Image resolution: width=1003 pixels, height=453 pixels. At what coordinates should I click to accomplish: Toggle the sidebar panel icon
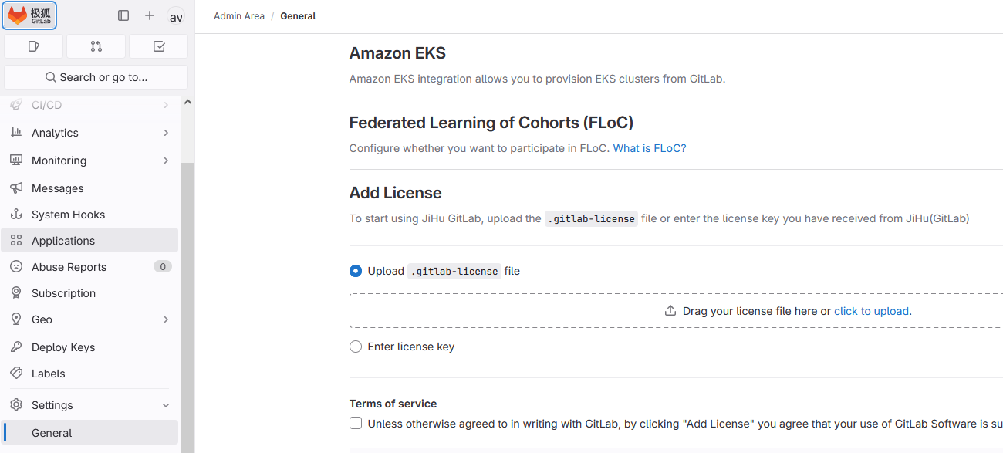[123, 15]
